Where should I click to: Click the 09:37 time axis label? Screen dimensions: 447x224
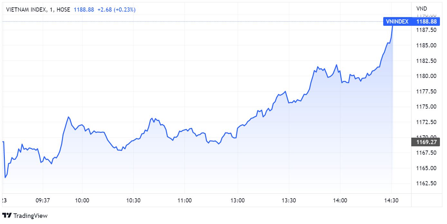click(42, 200)
